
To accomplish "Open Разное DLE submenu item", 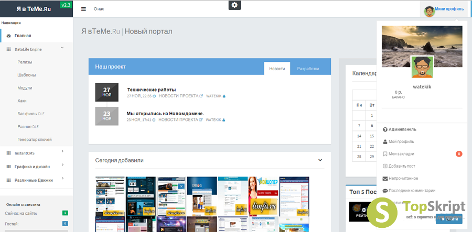I will coord(28,127).
